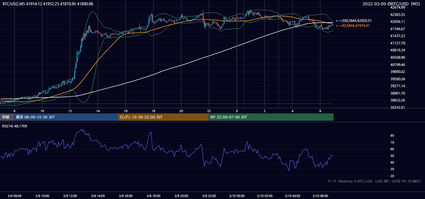This screenshot has width=425, height=199.
Task: Click hour label 10 under price chart
Action: click(x=42, y=111)
